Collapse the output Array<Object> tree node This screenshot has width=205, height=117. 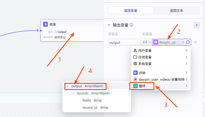point(68,86)
